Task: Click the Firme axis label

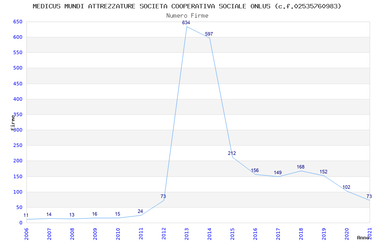Action: pyautogui.click(x=13, y=123)
